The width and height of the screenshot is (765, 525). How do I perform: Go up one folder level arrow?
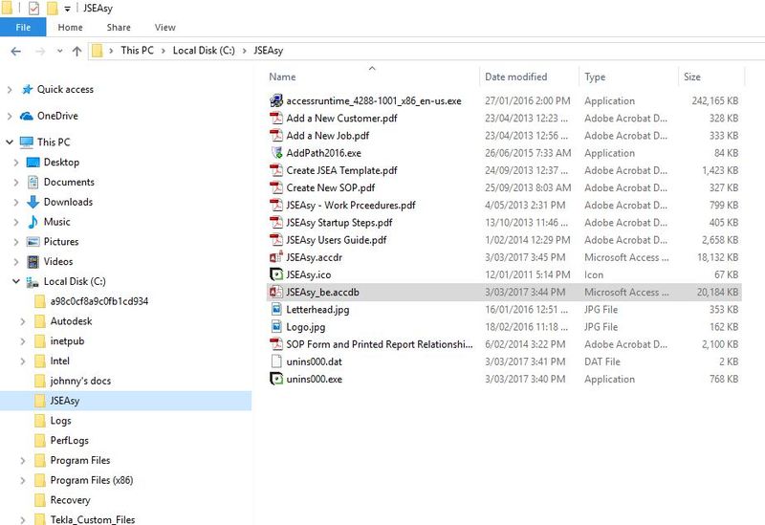tap(76, 52)
